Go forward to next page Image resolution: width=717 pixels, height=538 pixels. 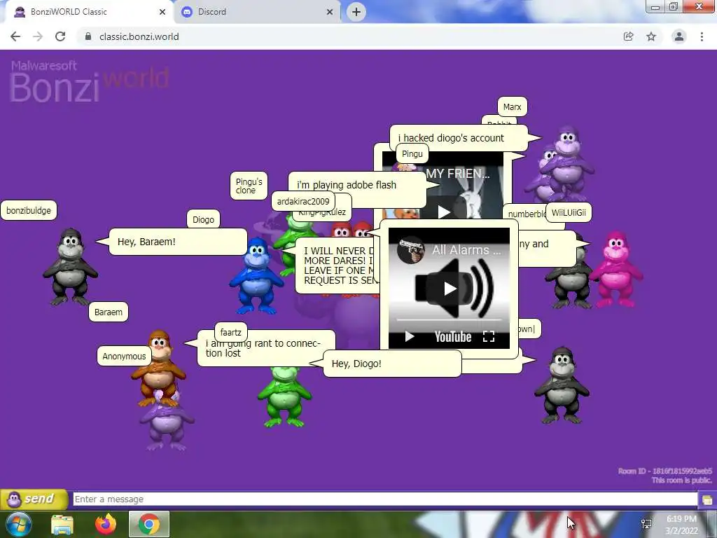[38, 36]
